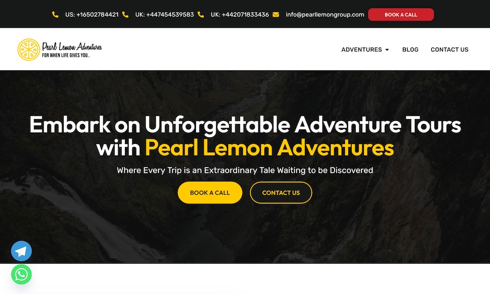490x294 pixels.
Task: Call the US number +16502784421
Action: tap(92, 15)
